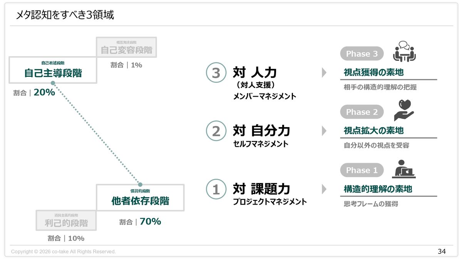462x260 pixels.
Task: Click the gray arrow beside 対 課題力
Action: click(x=324, y=189)
